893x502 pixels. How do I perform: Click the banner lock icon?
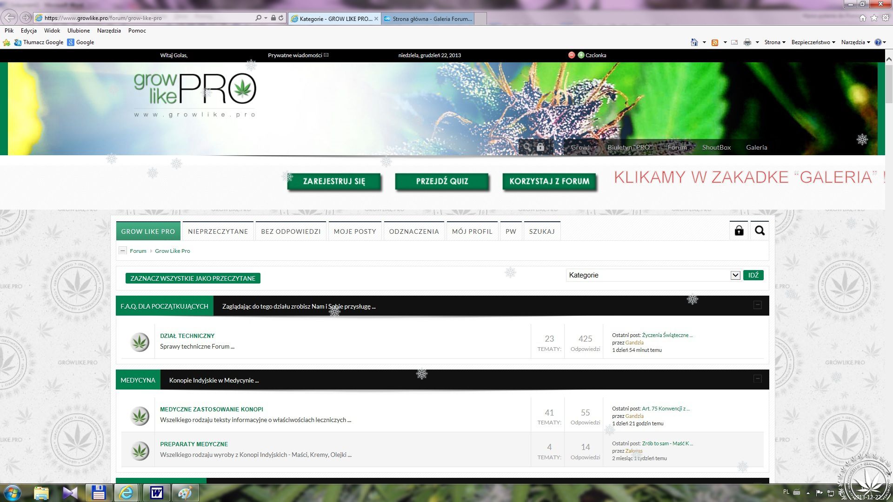(x=540, y=147)
